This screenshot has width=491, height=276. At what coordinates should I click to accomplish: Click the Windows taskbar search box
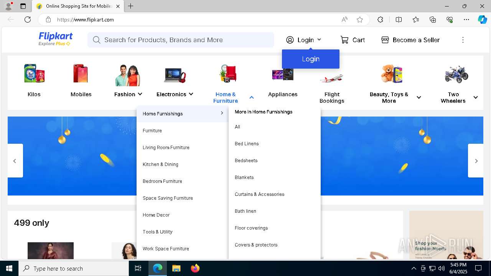pos(74,268)
